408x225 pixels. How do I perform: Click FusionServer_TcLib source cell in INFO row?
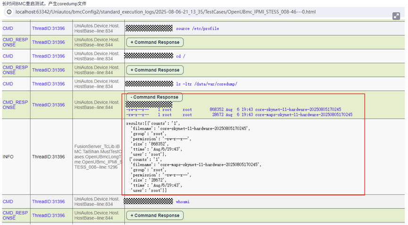point(99,157)
